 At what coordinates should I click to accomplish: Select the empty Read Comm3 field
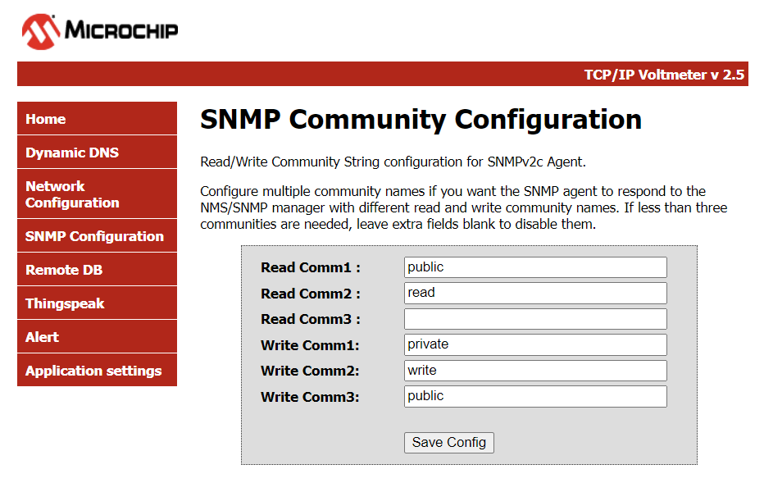tap(535, 319)
